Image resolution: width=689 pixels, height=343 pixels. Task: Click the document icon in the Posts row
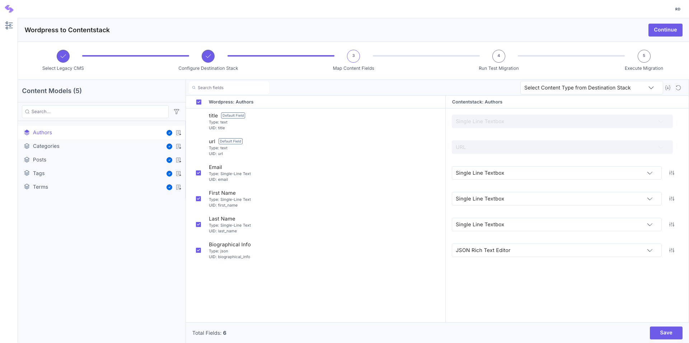click(178, 160)
